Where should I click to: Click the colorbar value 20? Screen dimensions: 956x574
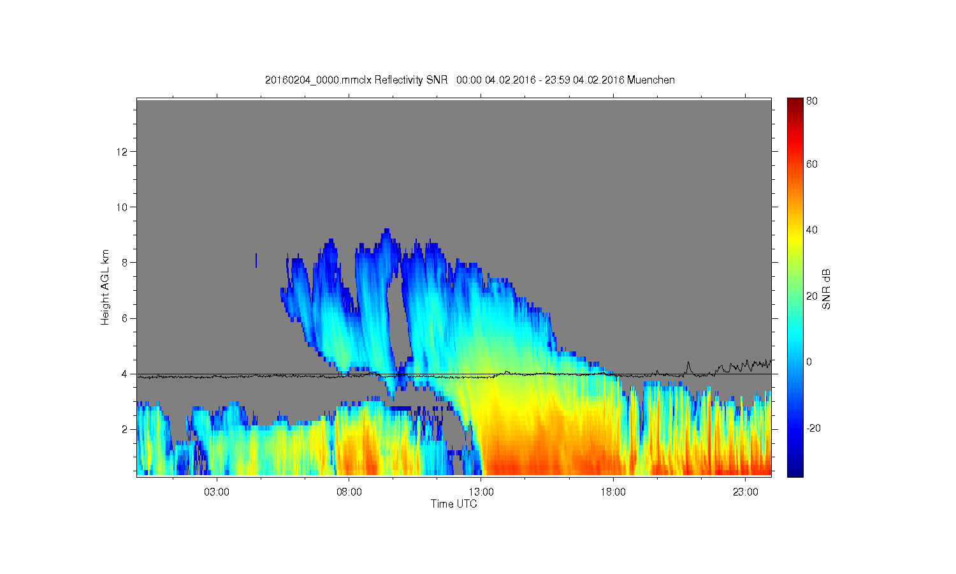coord(812,296)
